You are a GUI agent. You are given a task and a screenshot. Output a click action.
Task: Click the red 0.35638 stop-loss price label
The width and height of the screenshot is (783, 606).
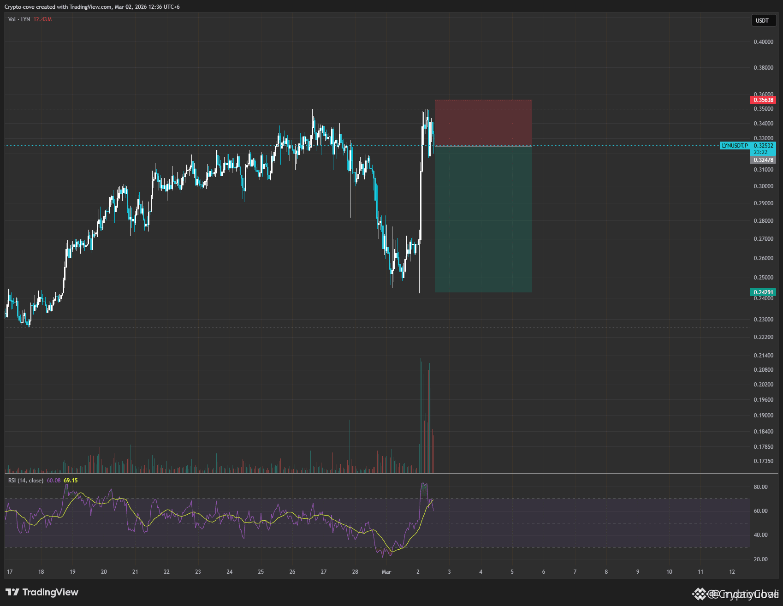pyautogui.click(x=763, y=100)
